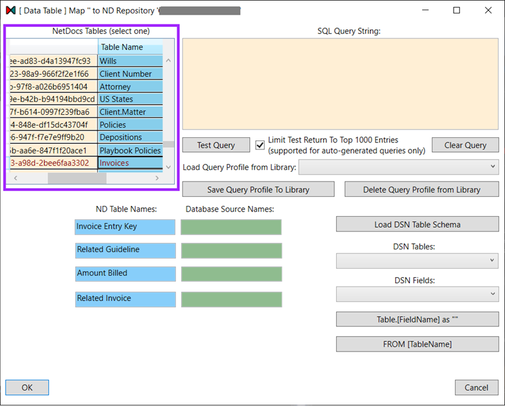This screenshot has height=406, width=505.
Task: Cancel the data table mapping dialog
Action: (x=476, y=387)
